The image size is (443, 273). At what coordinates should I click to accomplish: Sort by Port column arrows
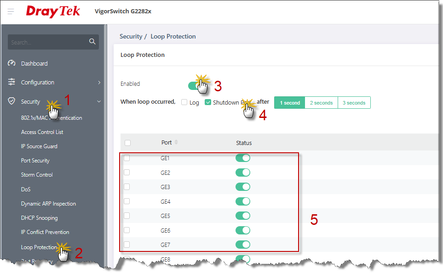tap(176, 143)
